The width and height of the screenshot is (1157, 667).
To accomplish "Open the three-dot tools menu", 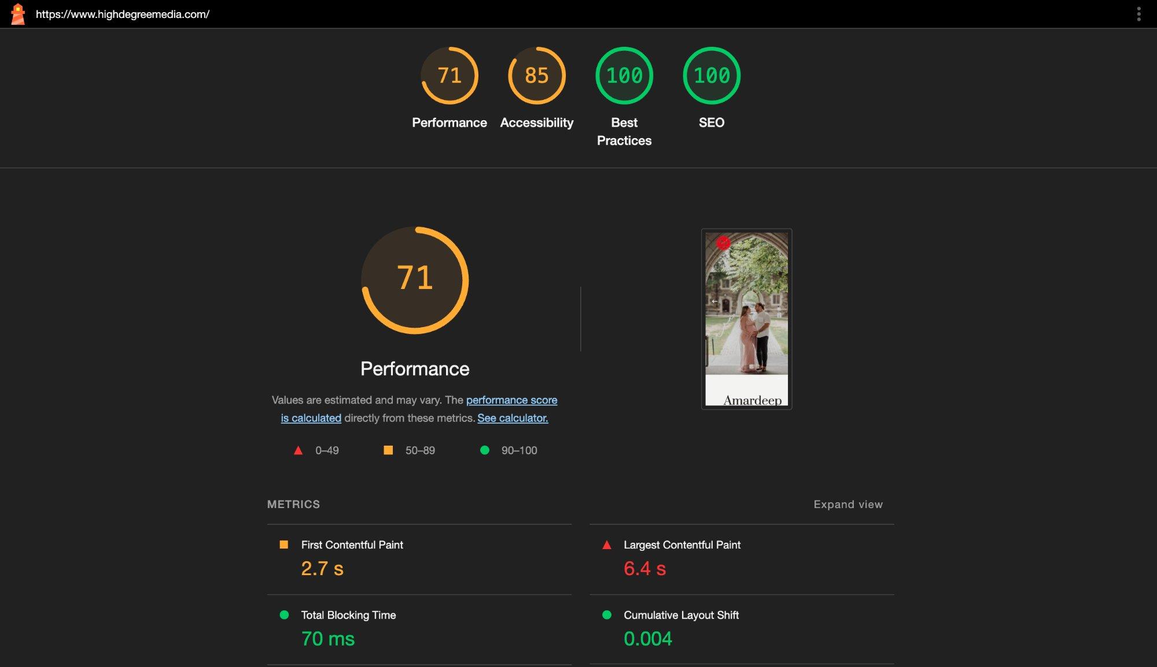I will (x=1138, y=14).
